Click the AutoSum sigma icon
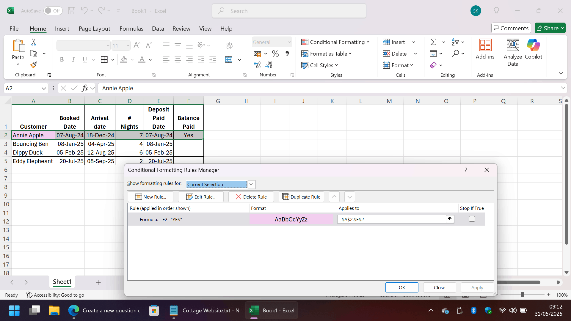The image size is (571, 321). (433, 42)
